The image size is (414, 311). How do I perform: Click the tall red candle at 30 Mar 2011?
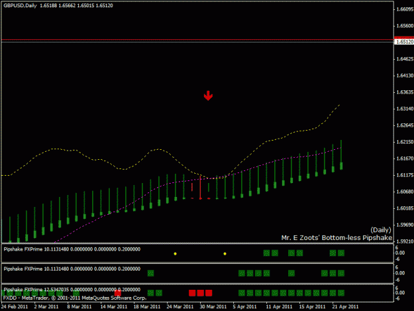[x=201, y=188]
